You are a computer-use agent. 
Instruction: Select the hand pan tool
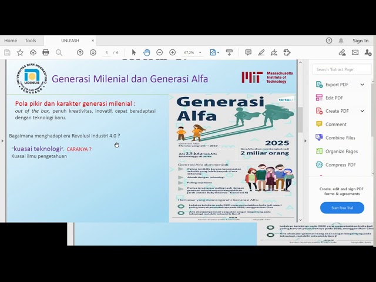[146, 52]
